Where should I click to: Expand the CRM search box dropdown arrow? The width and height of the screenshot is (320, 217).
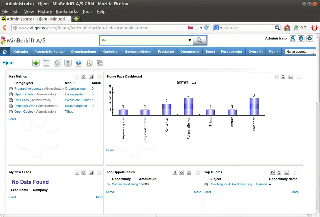pyautogui.click(x=190, y=40)
